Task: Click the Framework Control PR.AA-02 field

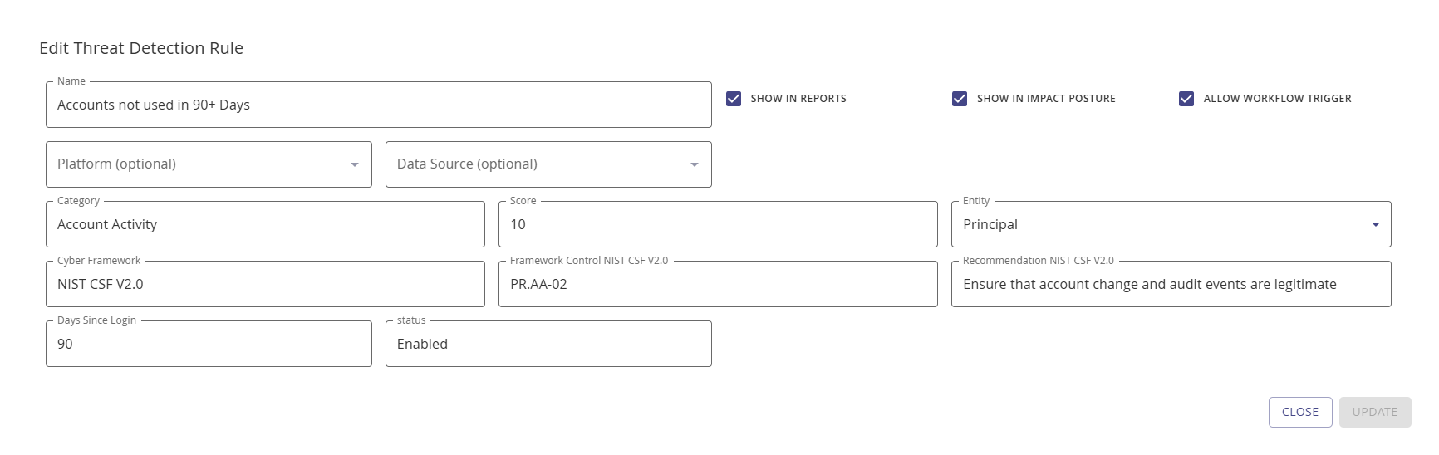Action: pyautogui.click(x=717, y=285)
